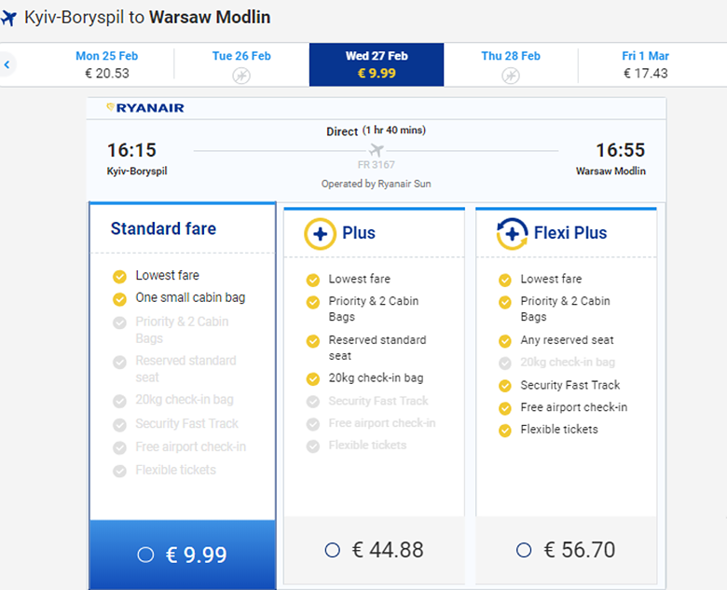Click the plane icon on flight route line

click(x=376, y=150)
